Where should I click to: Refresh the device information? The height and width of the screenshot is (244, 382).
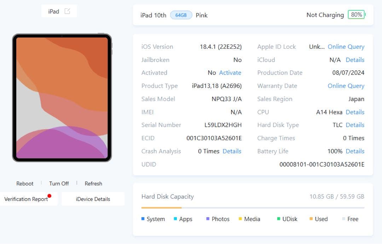pos(93,183)
